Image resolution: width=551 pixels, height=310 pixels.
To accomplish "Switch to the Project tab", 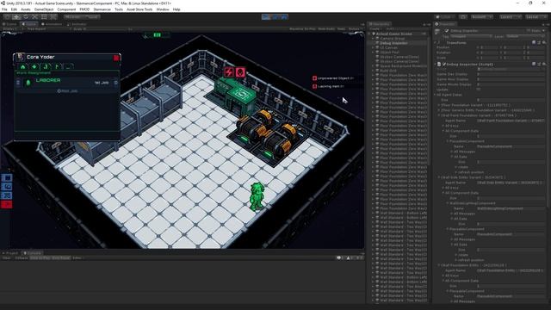I will [10, 253].
